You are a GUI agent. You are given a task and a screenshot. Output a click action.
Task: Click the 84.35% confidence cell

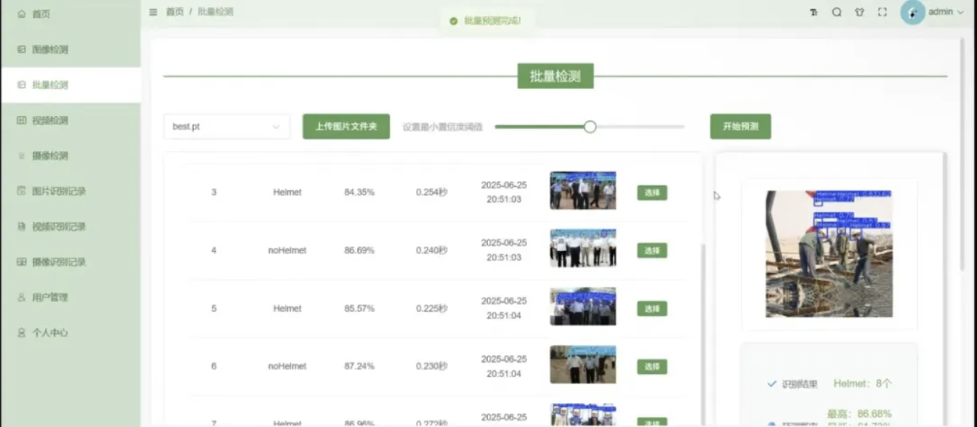(x=360, y=193)
